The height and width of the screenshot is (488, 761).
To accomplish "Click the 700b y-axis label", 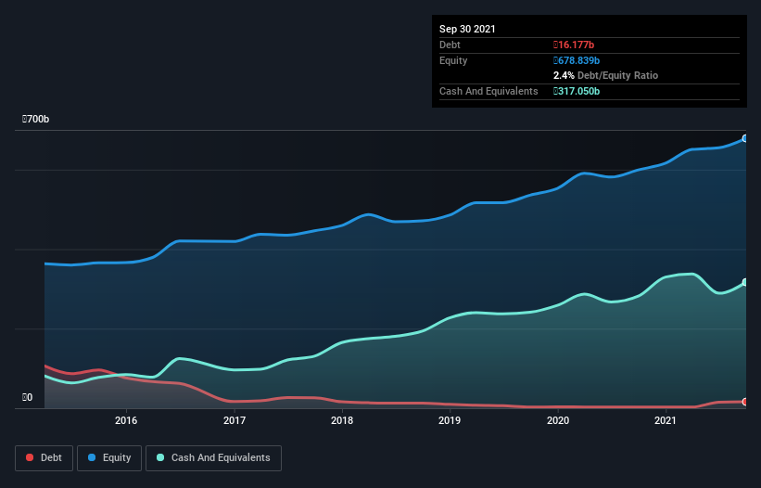I will tap(35, 119).
